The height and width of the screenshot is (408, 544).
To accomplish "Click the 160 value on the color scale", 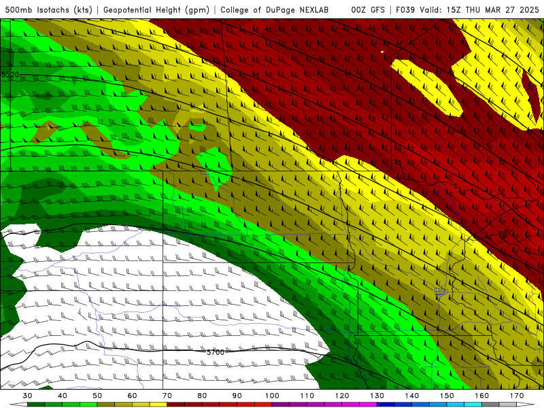I will click(481, 396).
